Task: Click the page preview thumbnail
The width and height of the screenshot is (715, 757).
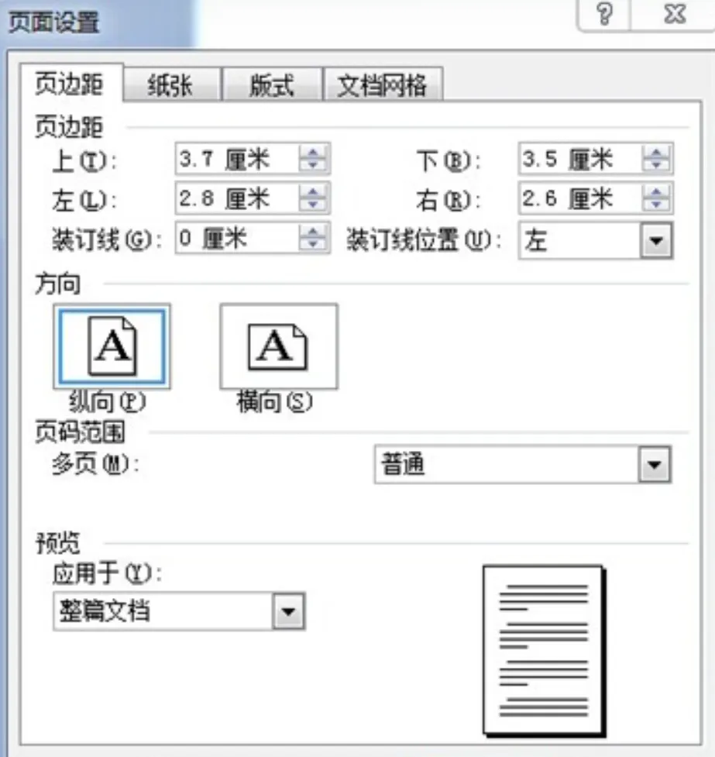Action: click(x=541, y=651)
